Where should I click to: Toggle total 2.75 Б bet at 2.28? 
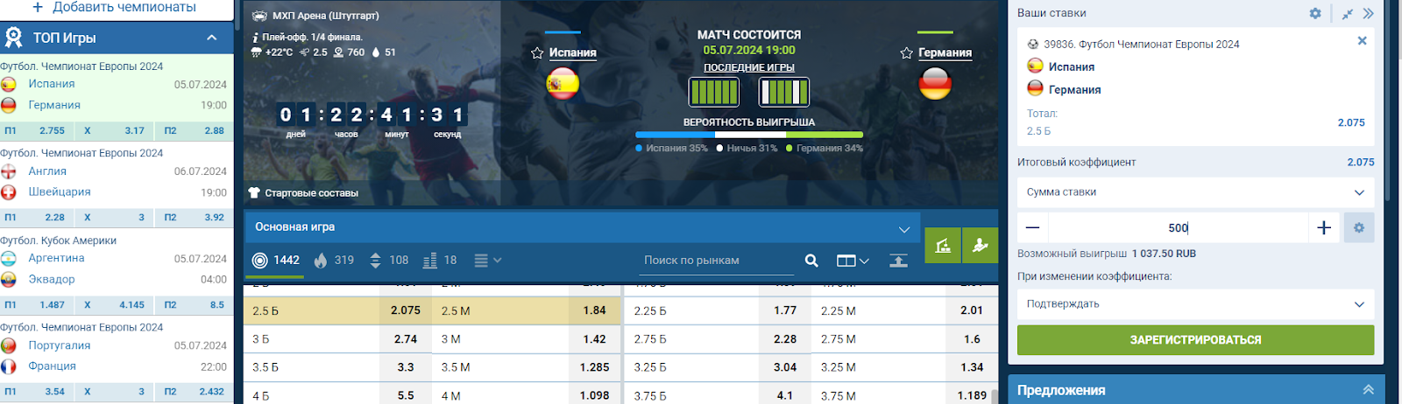point(718,339)
